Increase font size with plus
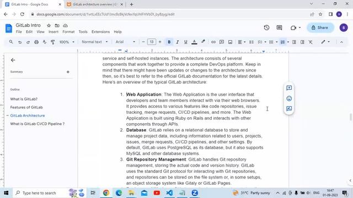 click(x=160, y=42)
